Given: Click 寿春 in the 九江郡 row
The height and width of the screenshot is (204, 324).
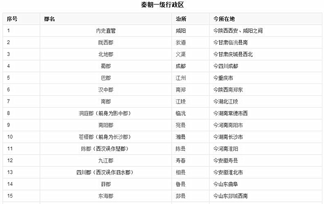Looking at the screenshot, I should (x=180, y=160).
